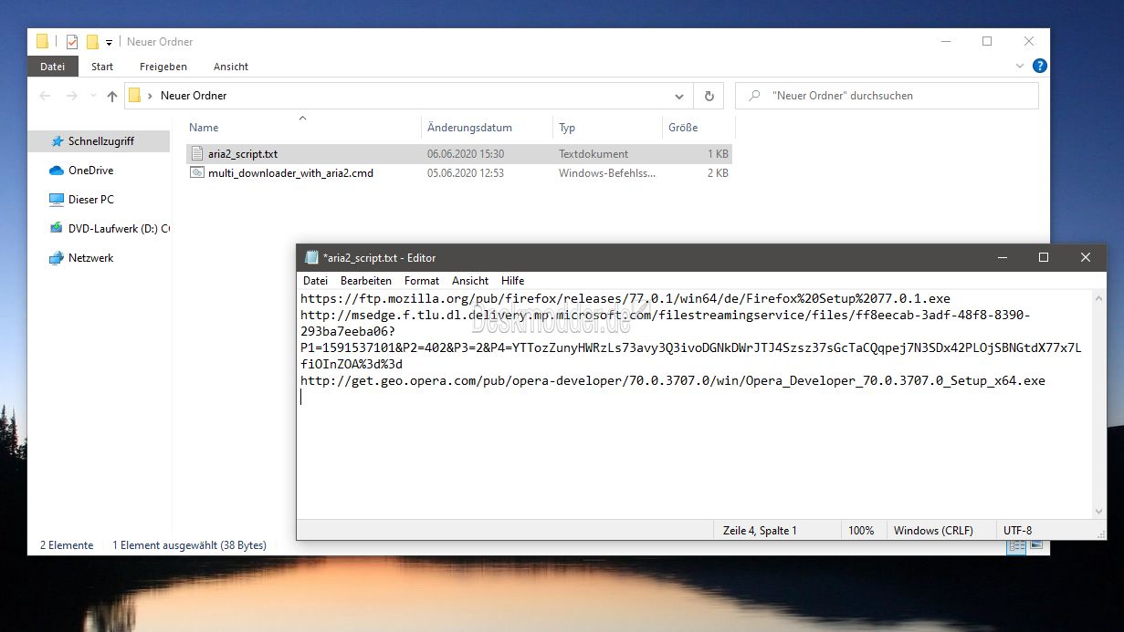This screenshot has height=632, width=1124.
Task: Click Zeile 4, Spalte 1 in status bar
Action: pos(760,530)
